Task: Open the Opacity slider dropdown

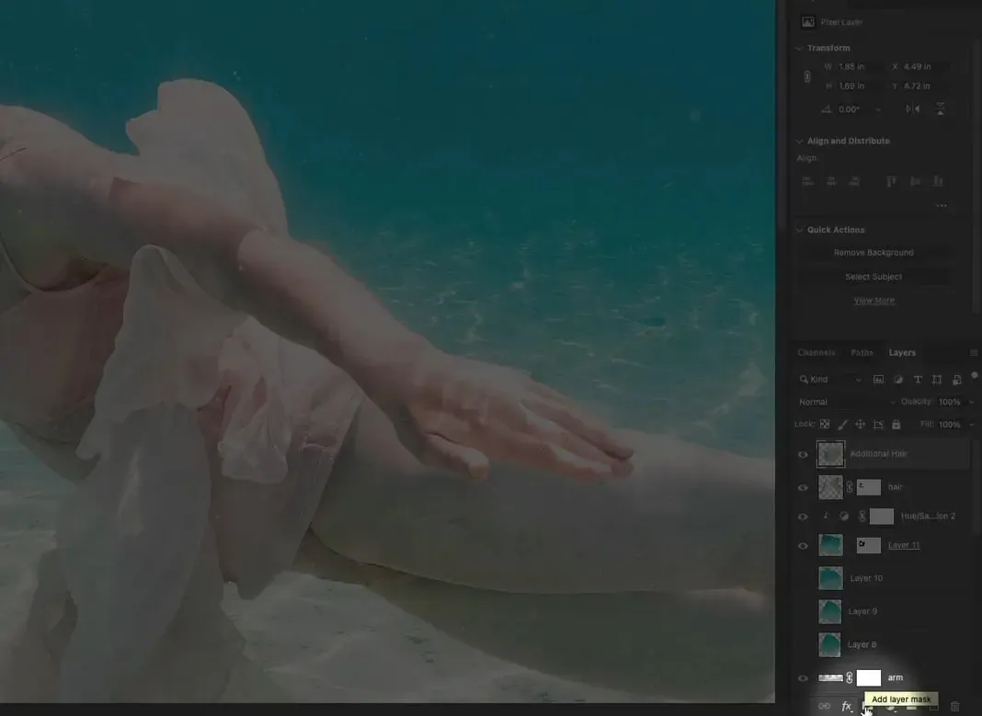Action: [x=971, y=403]
